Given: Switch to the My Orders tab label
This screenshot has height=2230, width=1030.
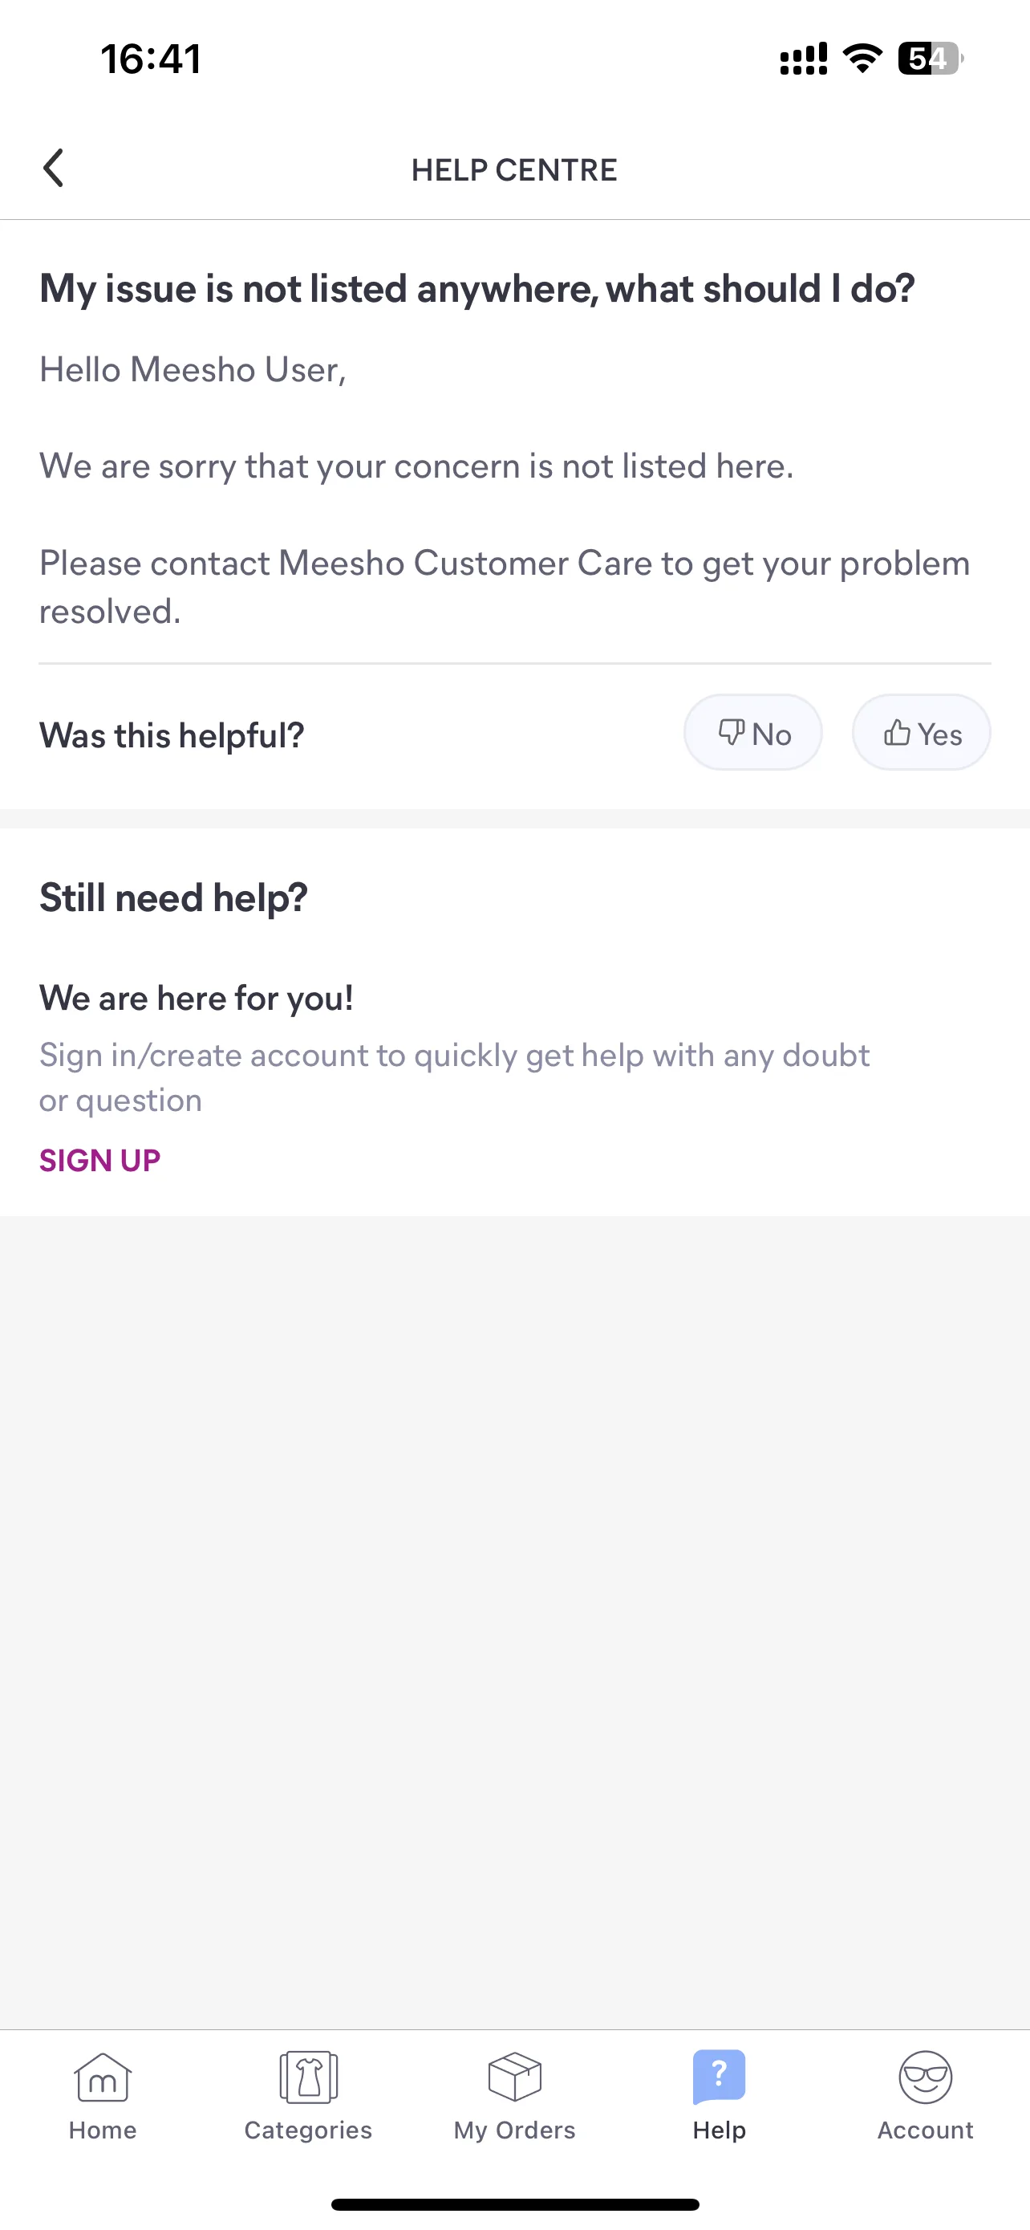Looking at the screenshot, I should point(514,2130).
